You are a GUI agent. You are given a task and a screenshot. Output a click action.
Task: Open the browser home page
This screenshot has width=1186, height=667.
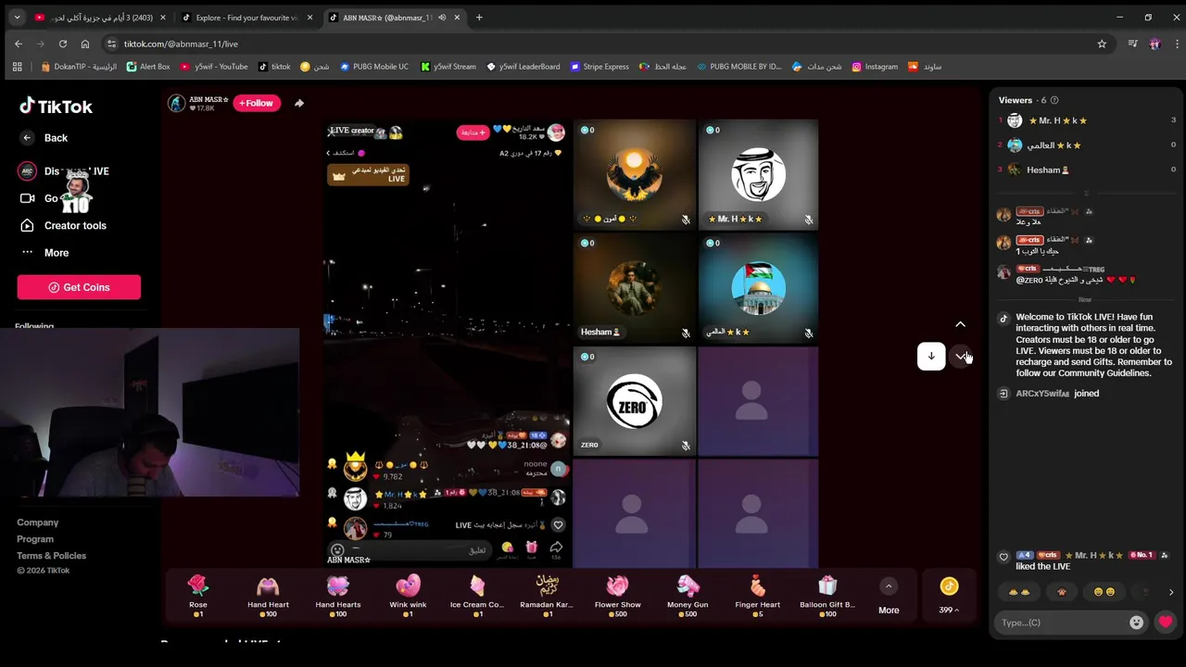85,44
